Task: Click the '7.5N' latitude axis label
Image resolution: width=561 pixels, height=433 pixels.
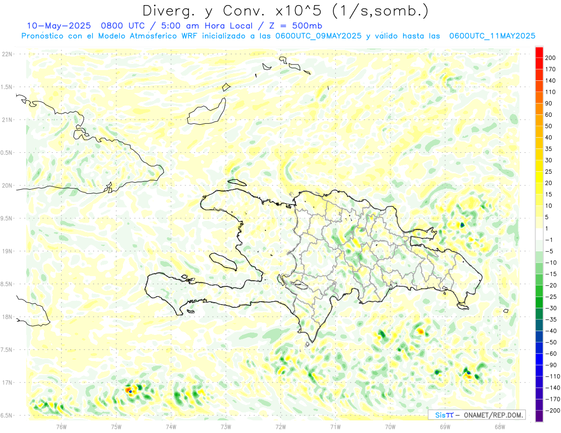Action: pos(7,350)
